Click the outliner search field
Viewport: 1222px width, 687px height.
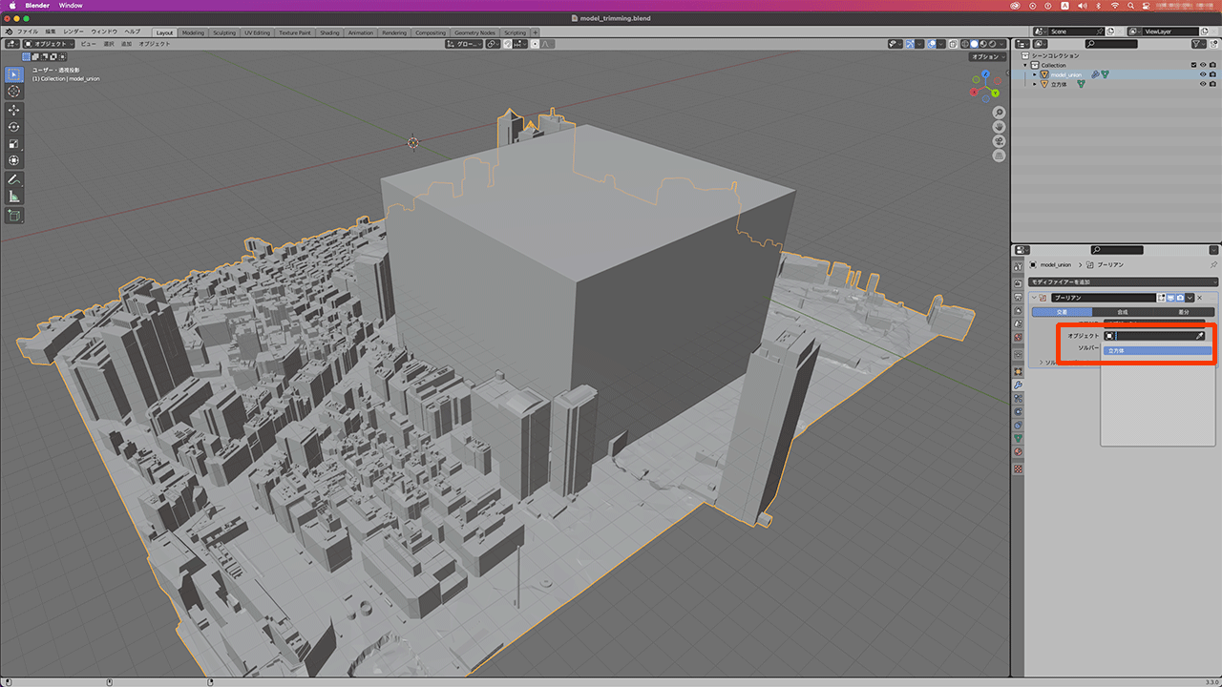coord(1111,44)
